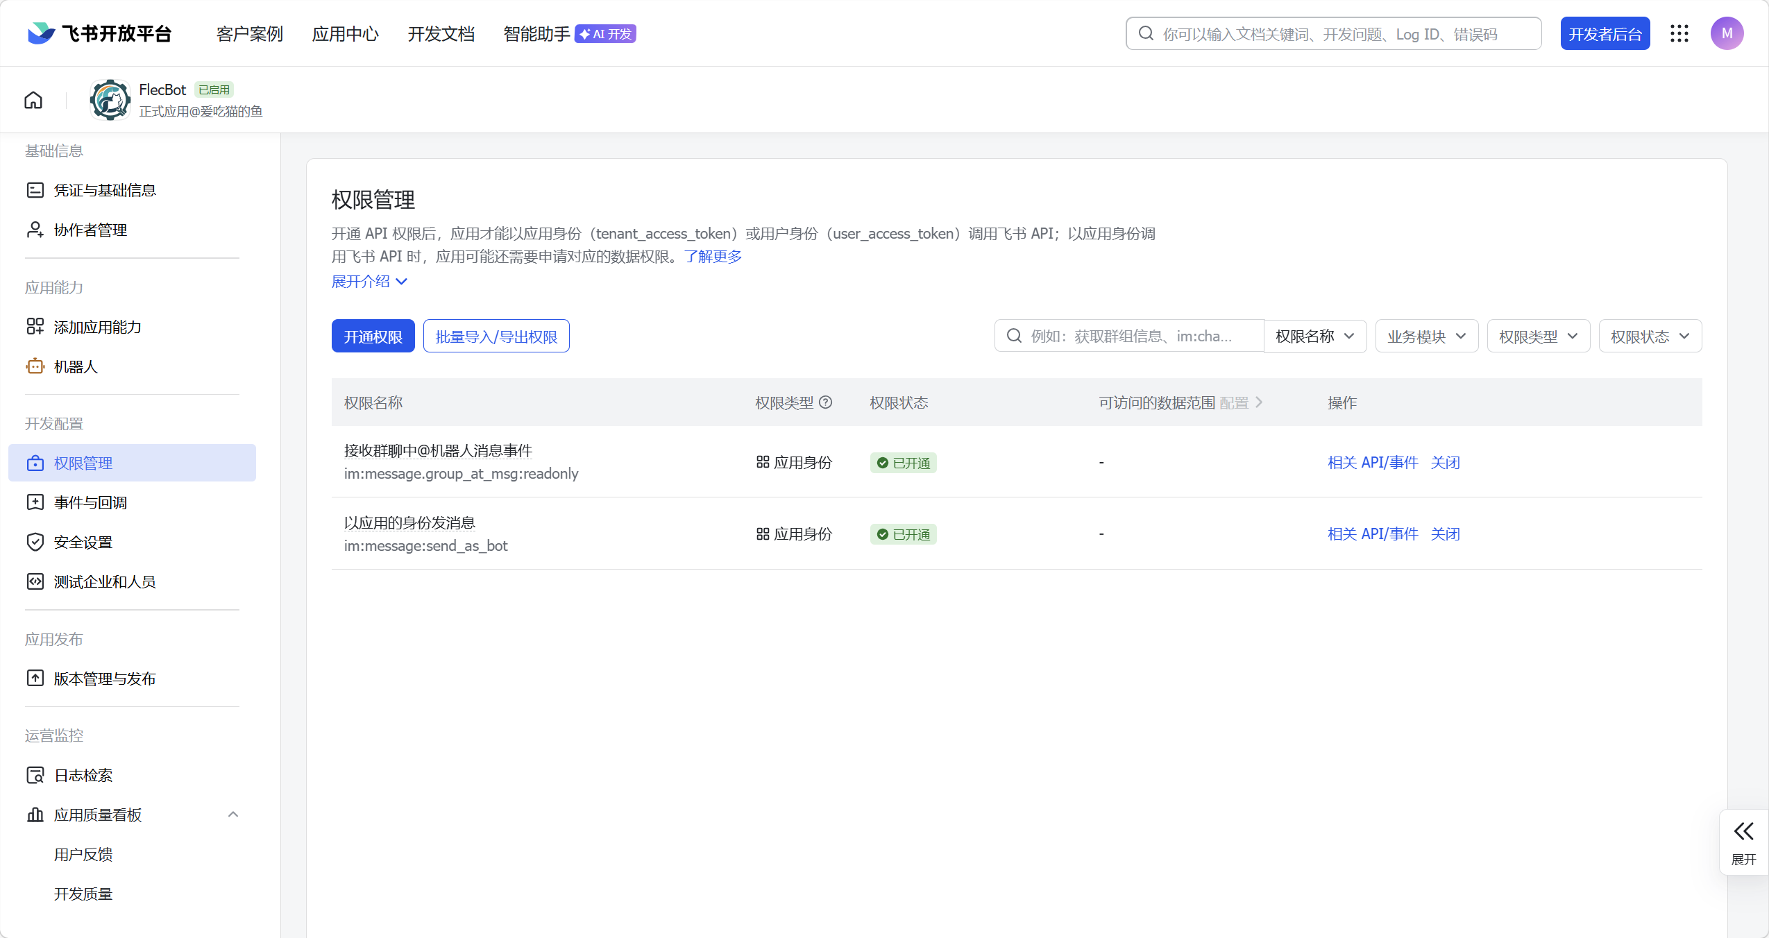Click the log search icon
The height and width of the screenshot is (938, 1769).
tap(35, 775)
